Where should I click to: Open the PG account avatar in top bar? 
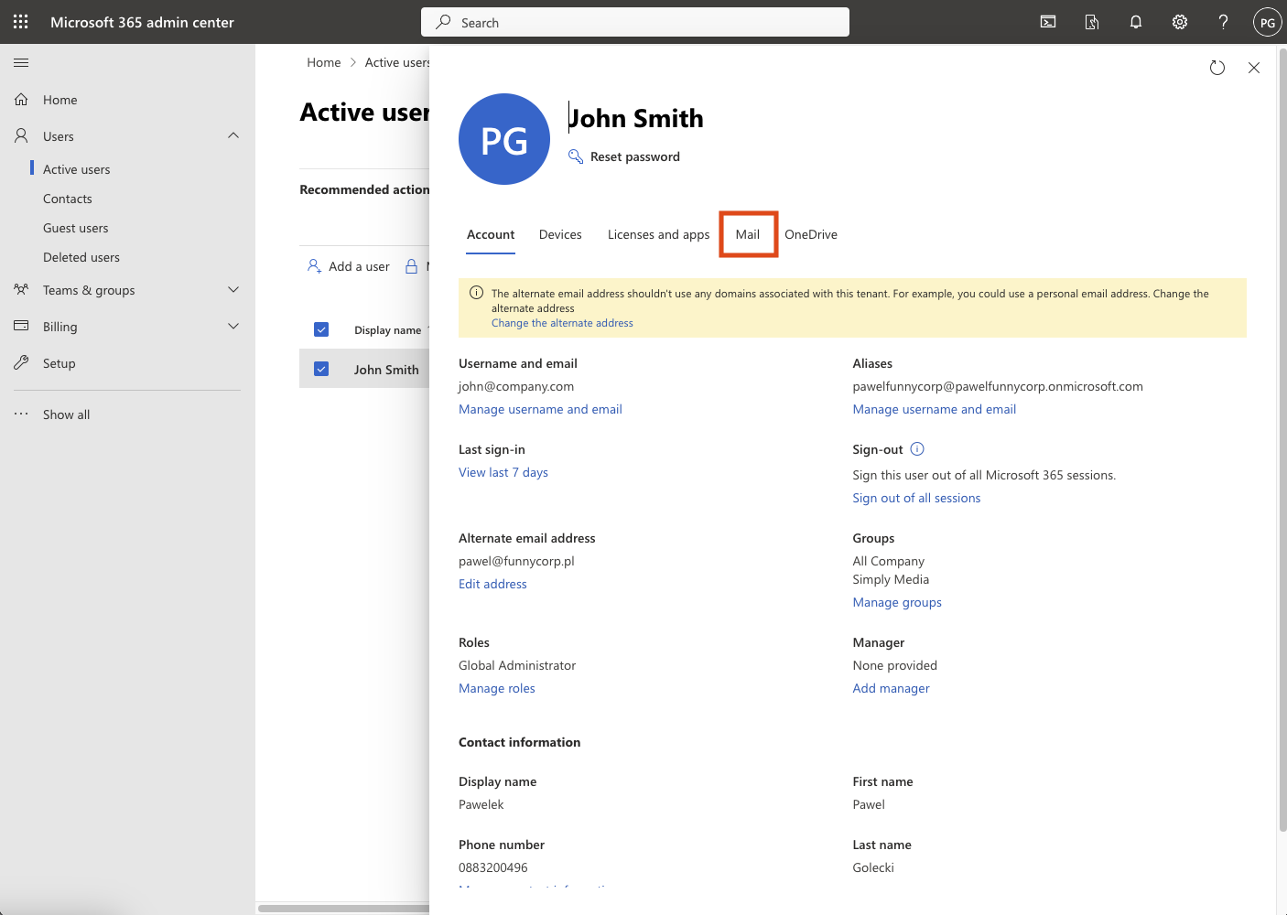1268,22
